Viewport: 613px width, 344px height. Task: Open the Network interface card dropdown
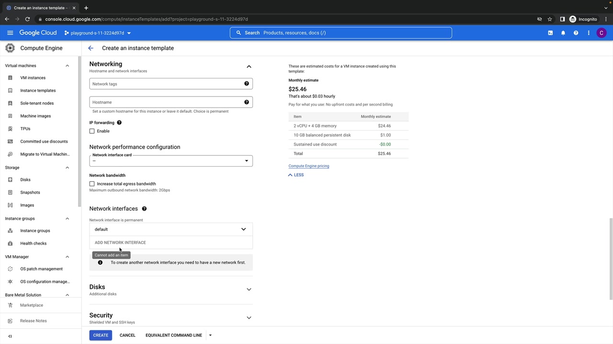point(170,161)
